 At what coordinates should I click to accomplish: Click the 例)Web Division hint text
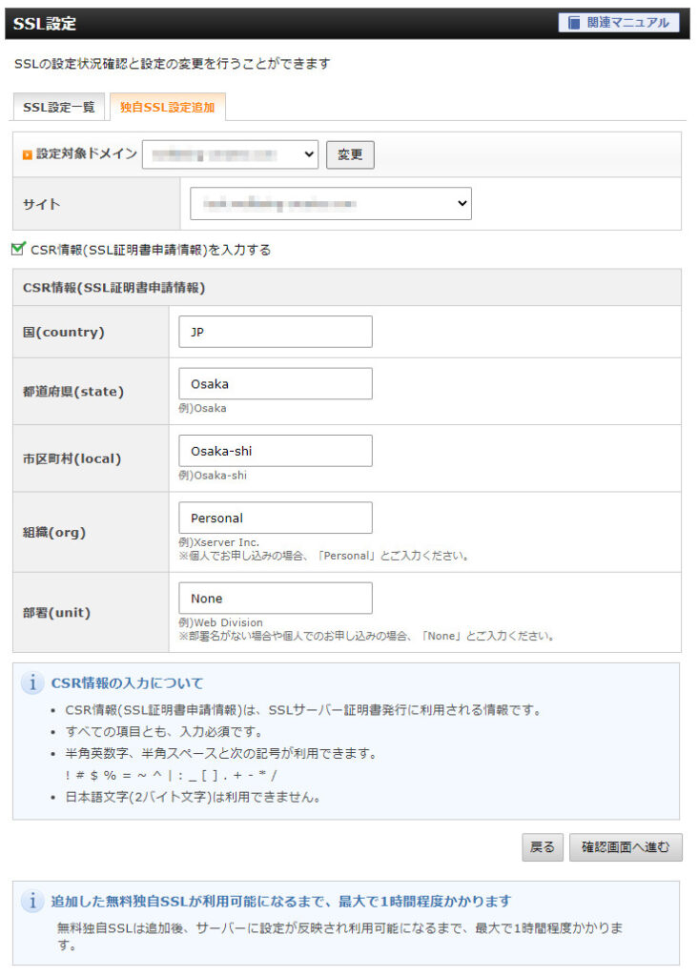[220, 622]
